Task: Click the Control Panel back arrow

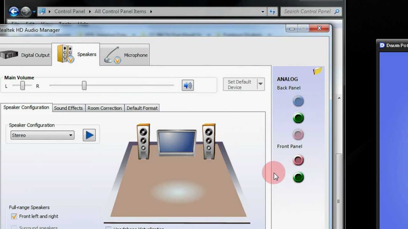Action: 14,12
